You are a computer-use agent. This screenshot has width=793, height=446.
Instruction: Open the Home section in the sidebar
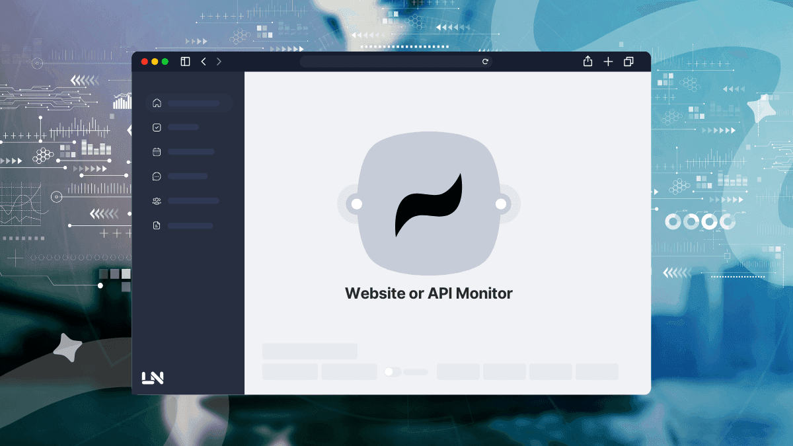[156, 103]
